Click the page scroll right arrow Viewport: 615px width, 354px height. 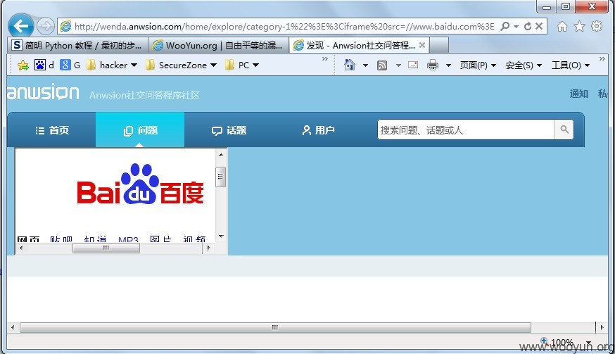tap(602, 327)
